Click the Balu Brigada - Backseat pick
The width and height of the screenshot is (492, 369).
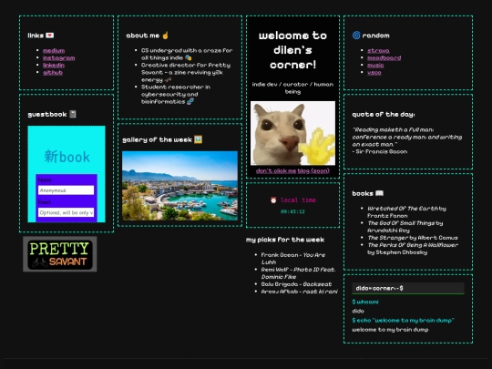click(296, 284)
